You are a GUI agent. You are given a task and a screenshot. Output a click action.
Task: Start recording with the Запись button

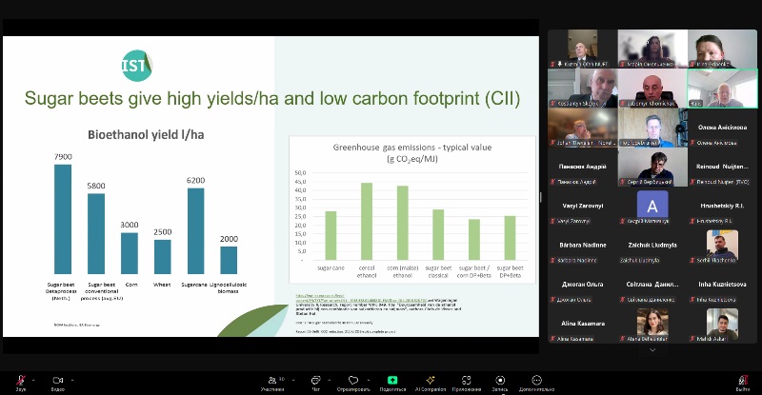(x=500, y=383)
